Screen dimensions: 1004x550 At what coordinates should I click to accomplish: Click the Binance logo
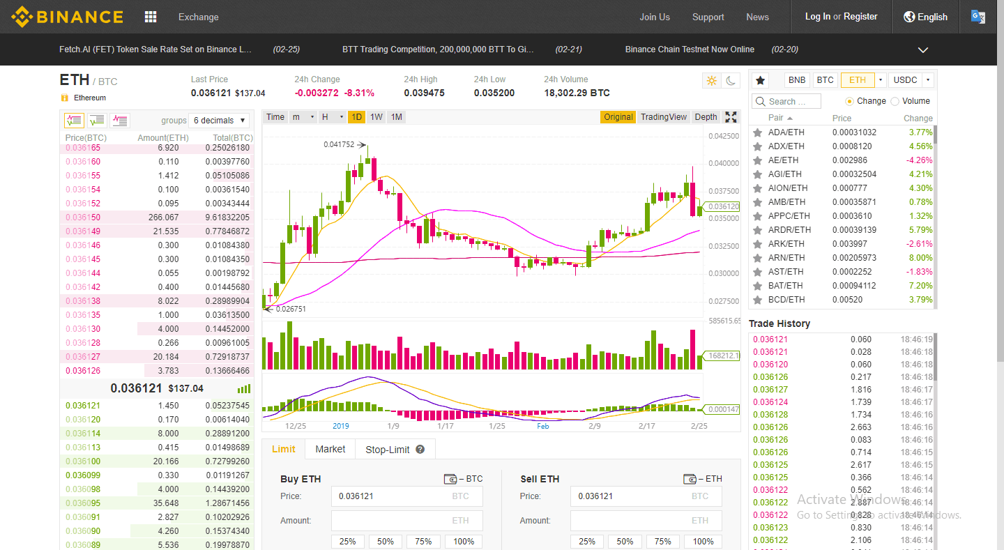(68, 17)
